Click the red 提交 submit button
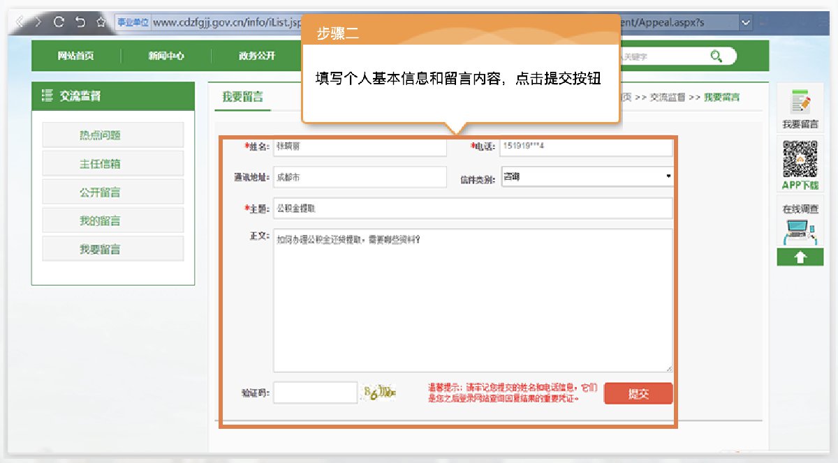The height and width of the screenshot is (463, 838). tap(638, 393)
